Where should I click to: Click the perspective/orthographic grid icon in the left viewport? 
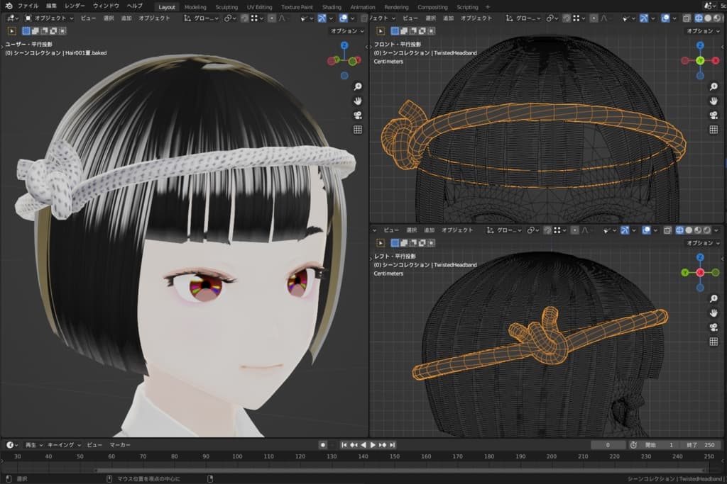pyautogui.click(x=357, y=130)
